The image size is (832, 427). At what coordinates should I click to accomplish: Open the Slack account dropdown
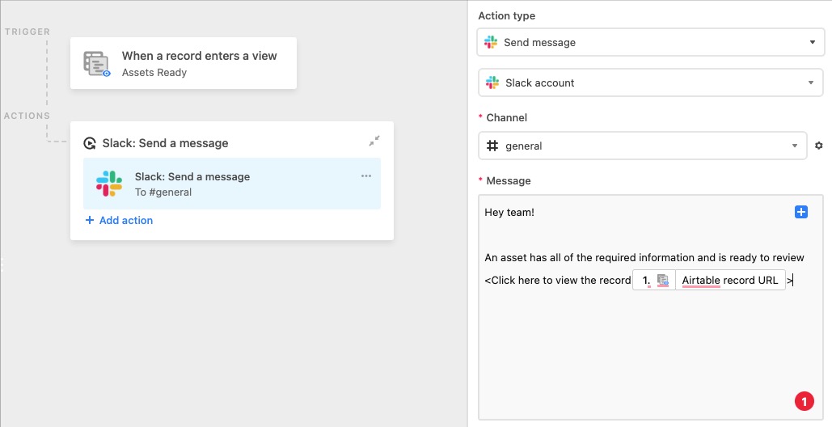(651, 82)
